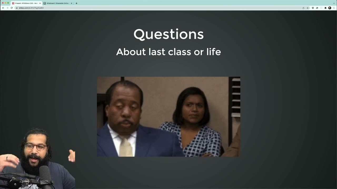Bookmark this page with the star icon
Screen dimensions: 337x189
308,8
